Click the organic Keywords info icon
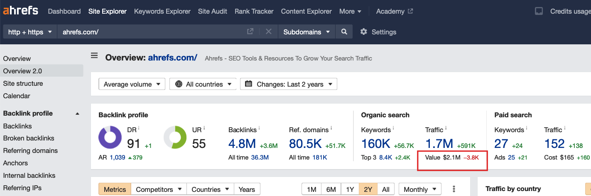Image resolution: width=591 pixels, height=196 pixels. (393, 128)
